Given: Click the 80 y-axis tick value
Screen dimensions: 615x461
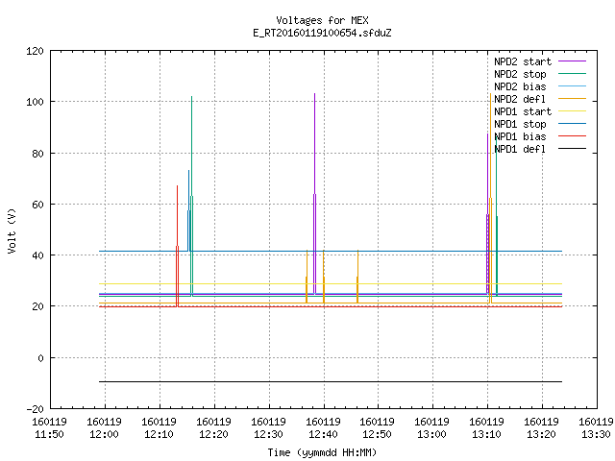Looking at the screenshot, I should (x=37, y=154).
